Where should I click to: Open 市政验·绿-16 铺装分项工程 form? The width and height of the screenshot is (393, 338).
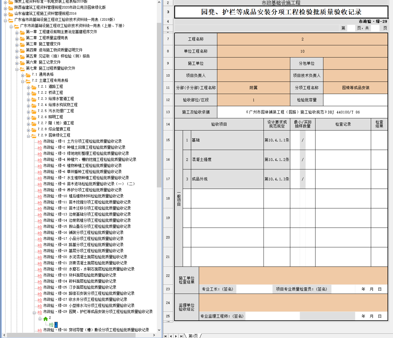[x=83, y=232]
